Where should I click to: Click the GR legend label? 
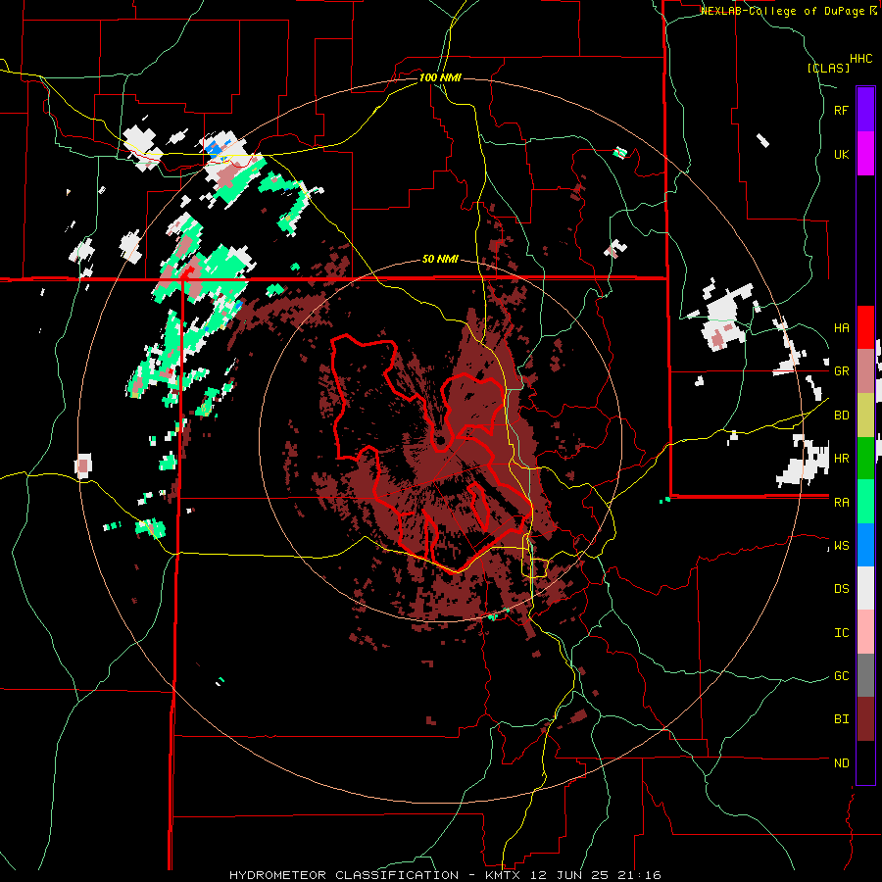(x=841, y=371)
